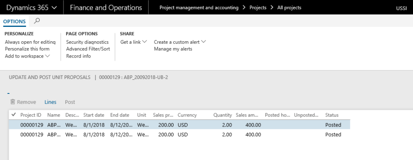Click Sales amount 400.00 in second row
413x160 pixels.
253,134
